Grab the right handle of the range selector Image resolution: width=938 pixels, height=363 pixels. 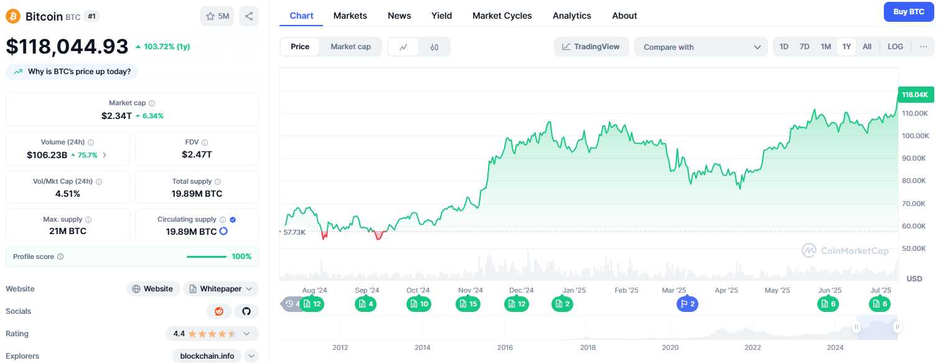pyautogui.click(x=897, y=327)
